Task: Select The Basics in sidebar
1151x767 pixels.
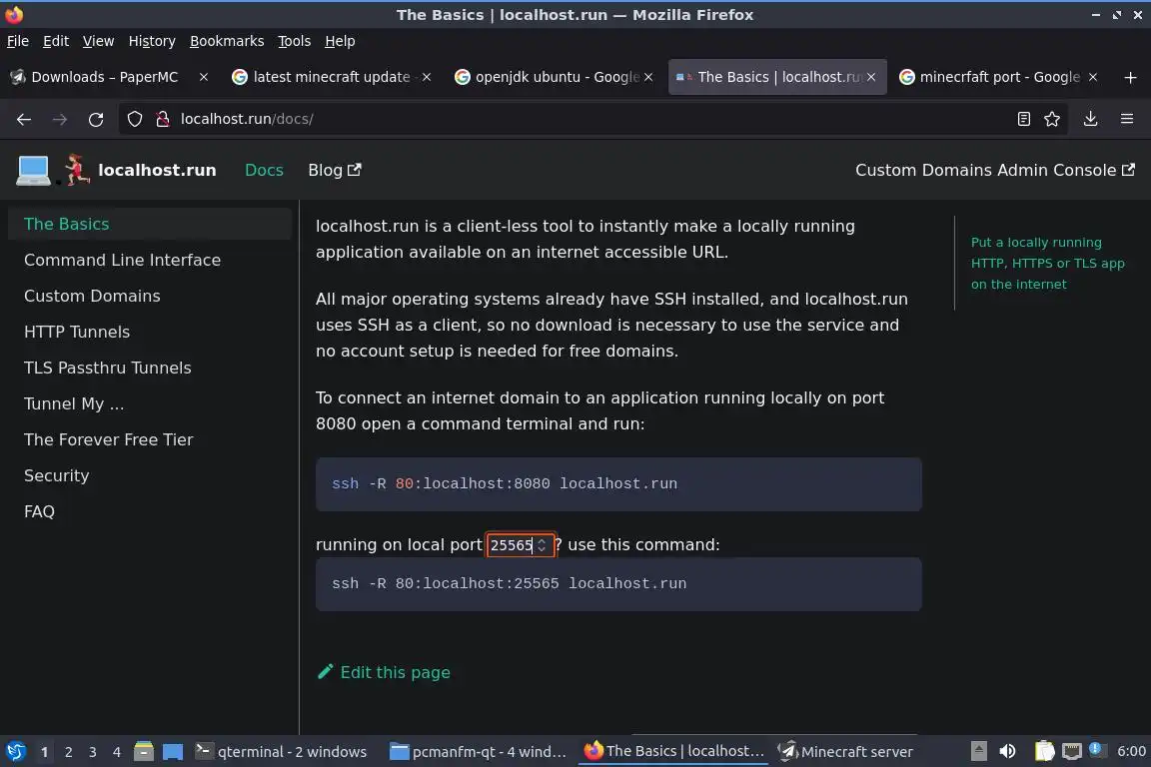Action: pyautogui.click(x=150, y=224)
